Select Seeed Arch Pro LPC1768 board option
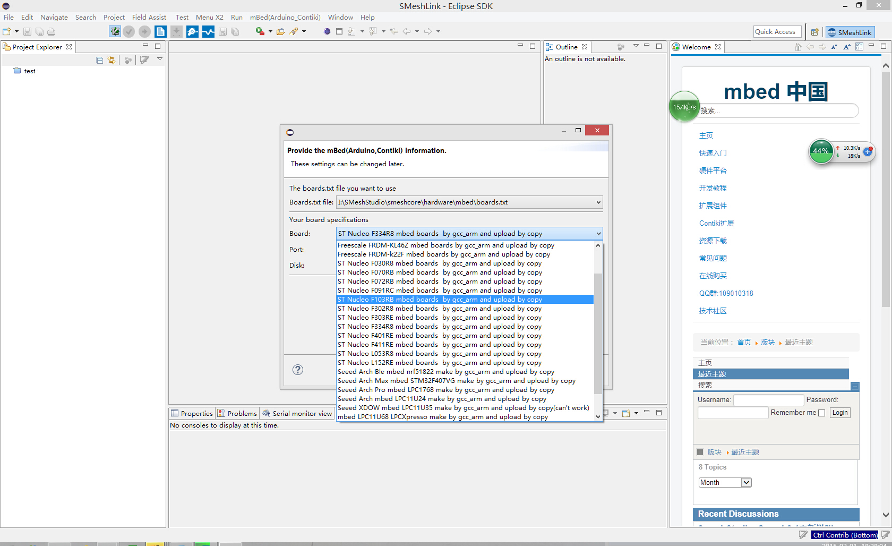 click(465, 390)
